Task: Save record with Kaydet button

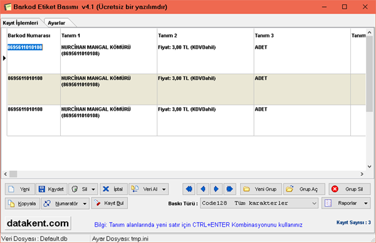Action: pos(51,189)
